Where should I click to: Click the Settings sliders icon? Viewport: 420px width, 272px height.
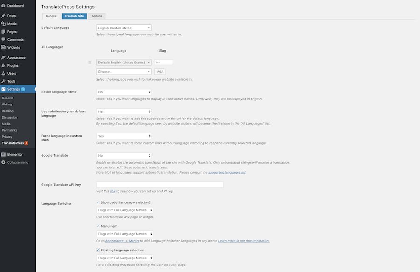[3, 89]
